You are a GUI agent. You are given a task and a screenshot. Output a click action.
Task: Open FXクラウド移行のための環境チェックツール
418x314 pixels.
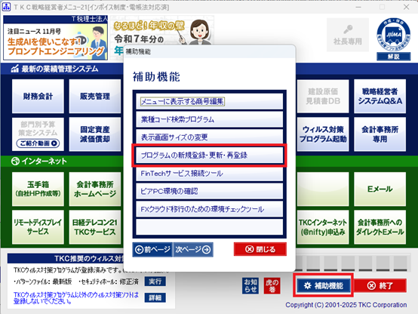coord(209,209)
